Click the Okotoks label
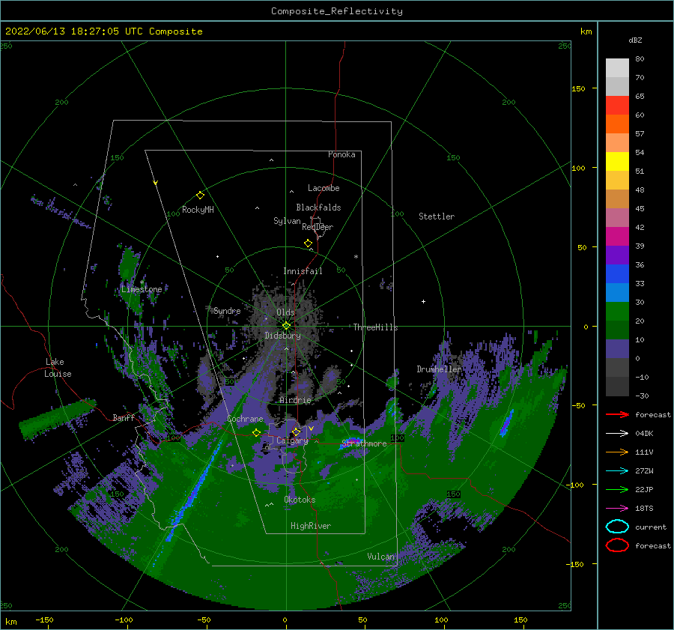This screenshot has width=674, height=630. click(300, 500)
